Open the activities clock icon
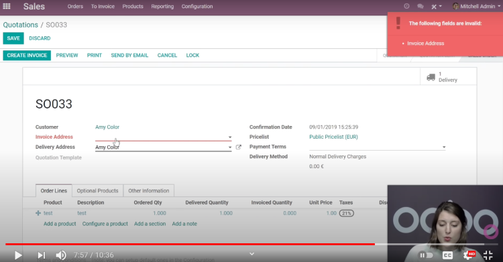The width and height of the screenshot is (503, 262). (406, 6)
